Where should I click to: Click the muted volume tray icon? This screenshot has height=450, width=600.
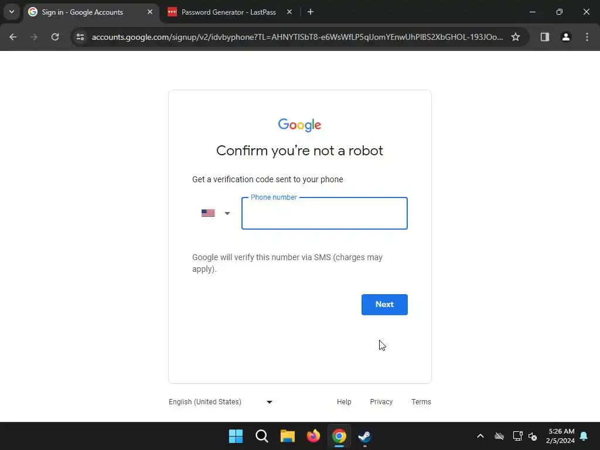pos(533,436)
